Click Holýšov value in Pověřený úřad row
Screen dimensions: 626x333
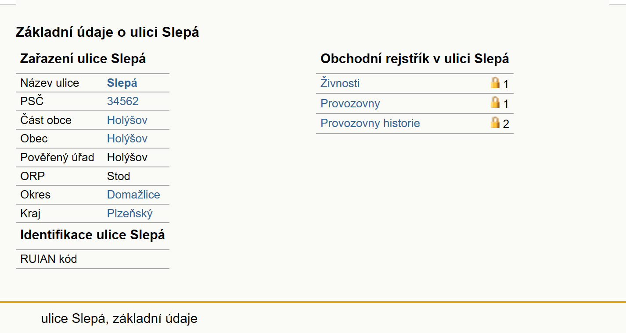[x=127, y=157]
